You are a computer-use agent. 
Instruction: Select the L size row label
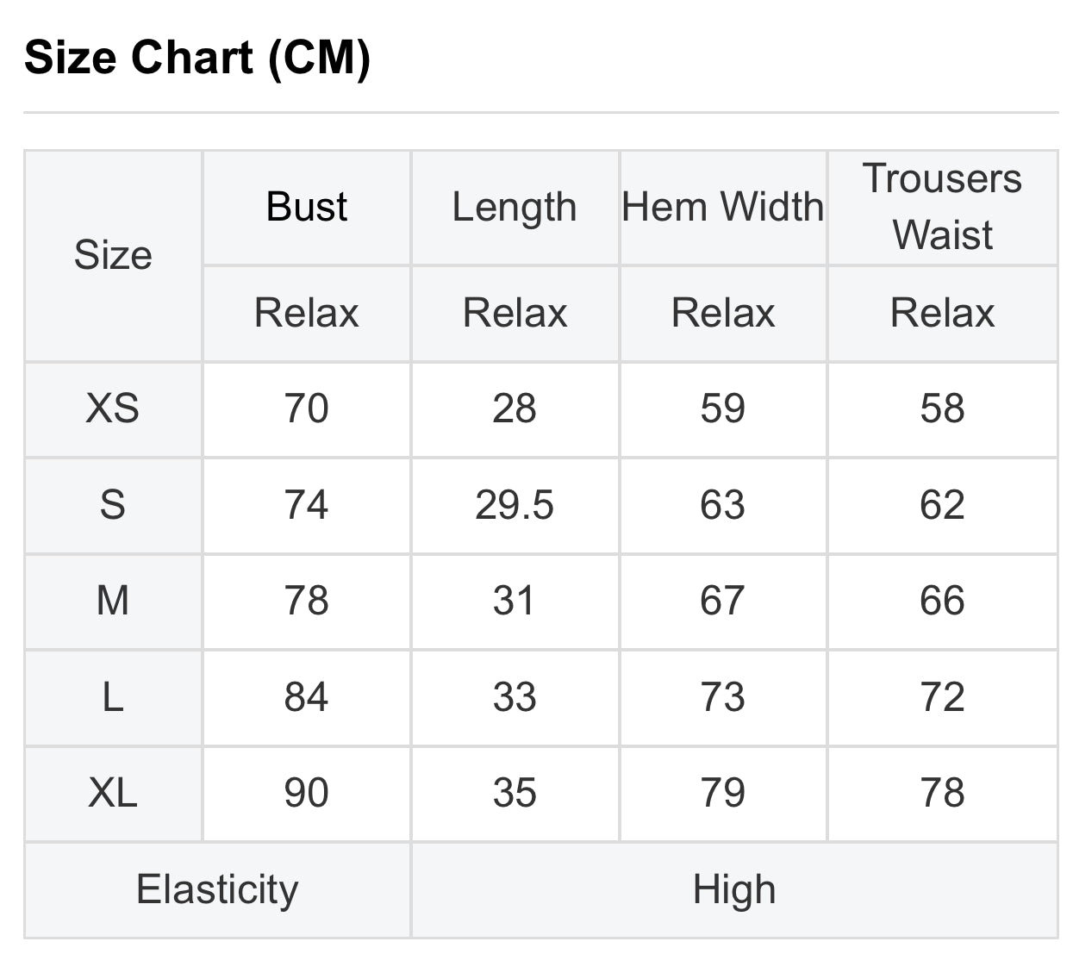pyautogui.click(x=113, y=697)
